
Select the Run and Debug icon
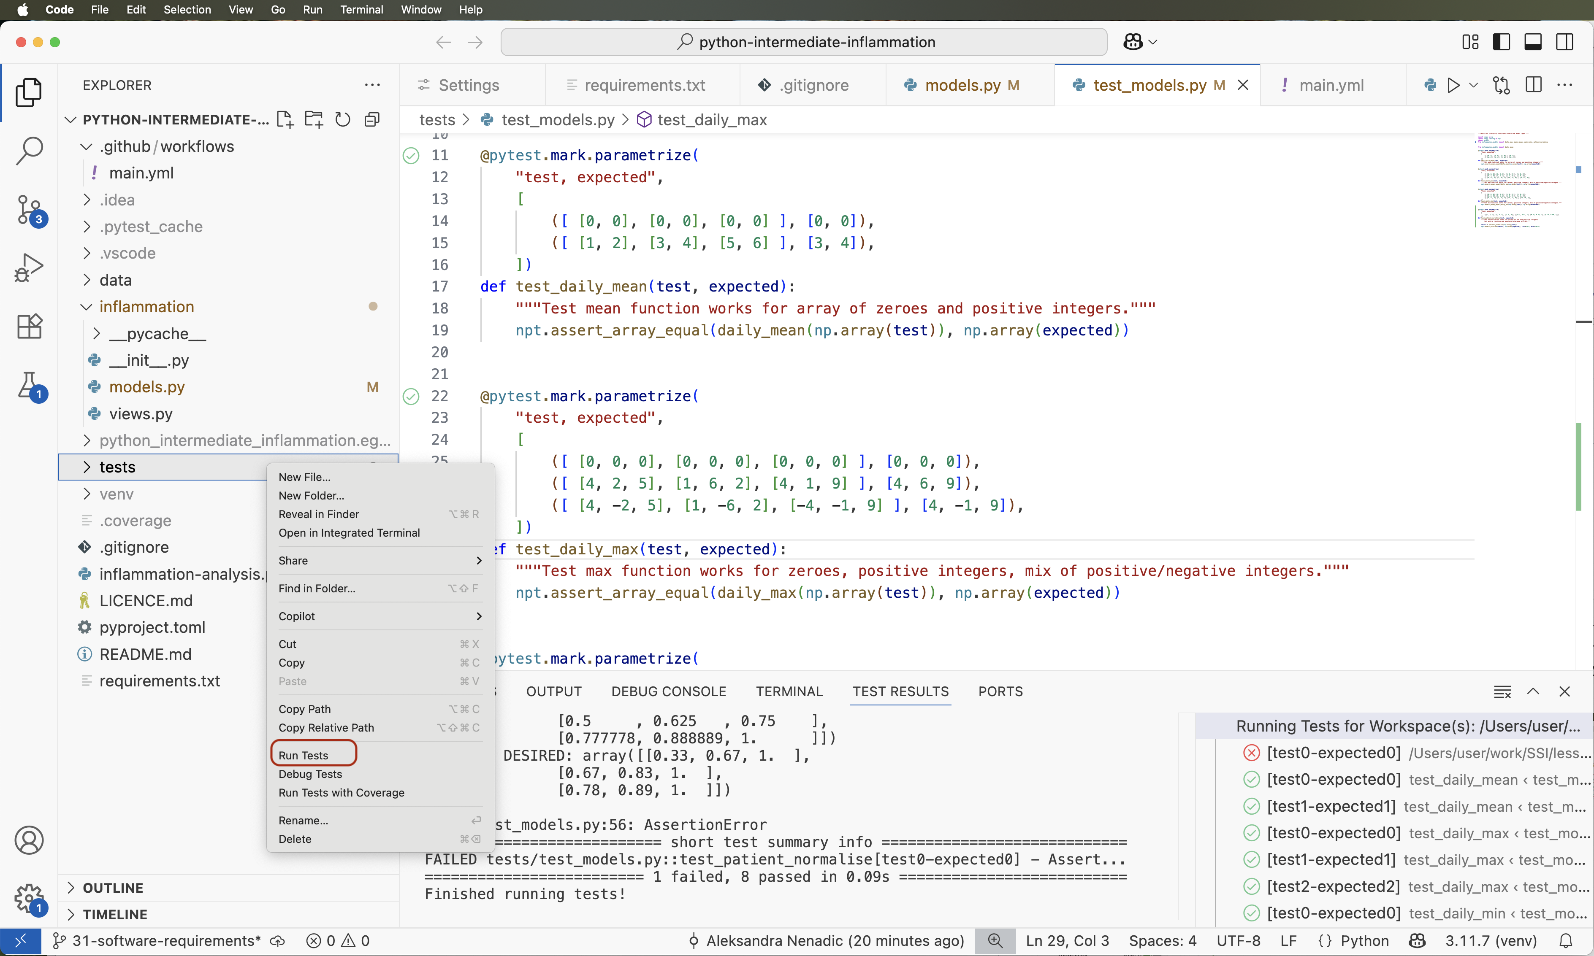[30, 267]
